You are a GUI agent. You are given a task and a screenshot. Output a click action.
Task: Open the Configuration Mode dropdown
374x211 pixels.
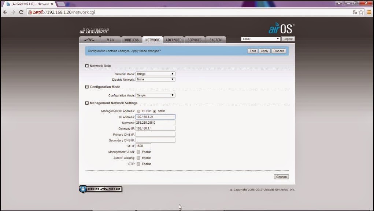click(155, 95)
